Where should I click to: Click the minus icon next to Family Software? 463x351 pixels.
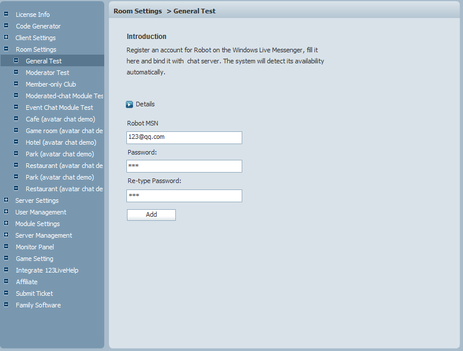6,305
